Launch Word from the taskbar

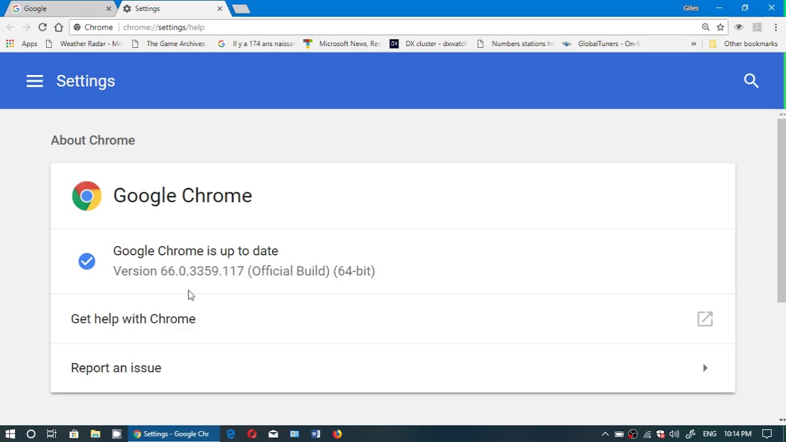coord(316,434)
